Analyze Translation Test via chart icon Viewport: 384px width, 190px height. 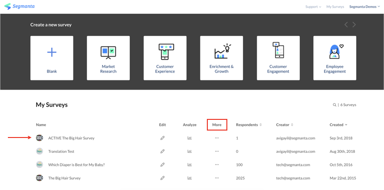click(190, 151)
